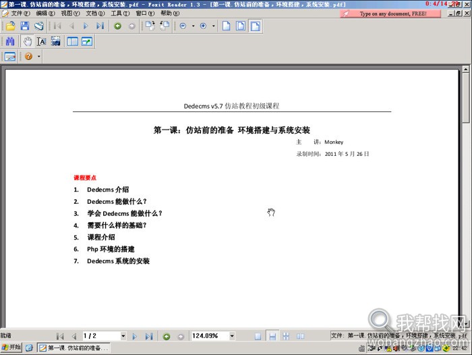472x355 pixels.
Task: Click the Print icon in toolbar
Action: tap(39, 26)
